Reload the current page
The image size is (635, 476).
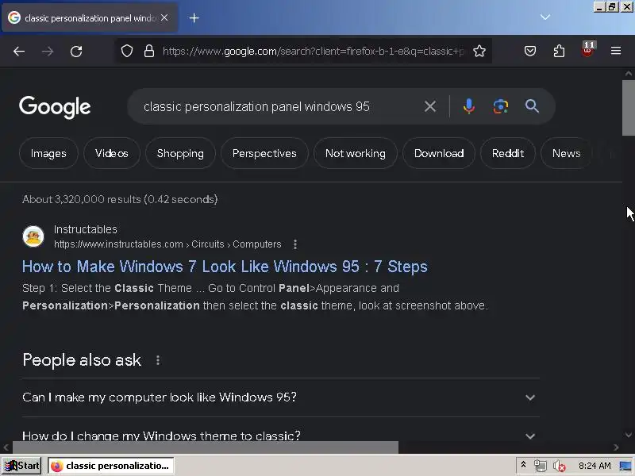[76, 52]
